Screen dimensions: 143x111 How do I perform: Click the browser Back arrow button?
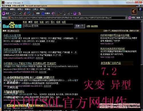(4, 13)
